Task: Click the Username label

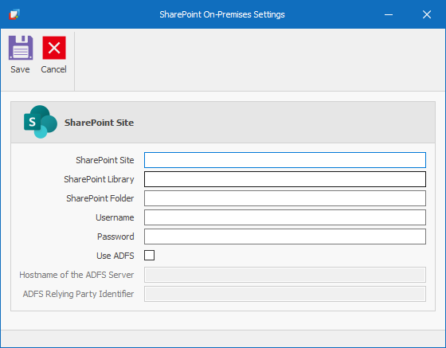Action: click(115, 217)
